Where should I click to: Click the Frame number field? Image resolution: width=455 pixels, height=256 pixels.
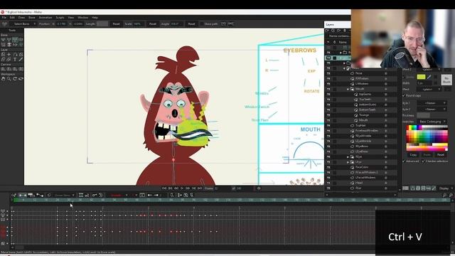tap(223, 188)
